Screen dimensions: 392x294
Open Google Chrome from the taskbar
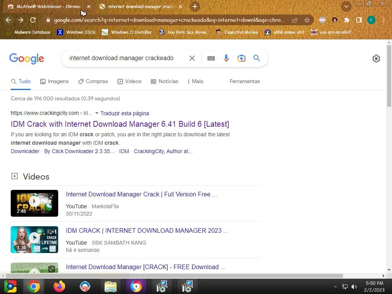point(34,286)
